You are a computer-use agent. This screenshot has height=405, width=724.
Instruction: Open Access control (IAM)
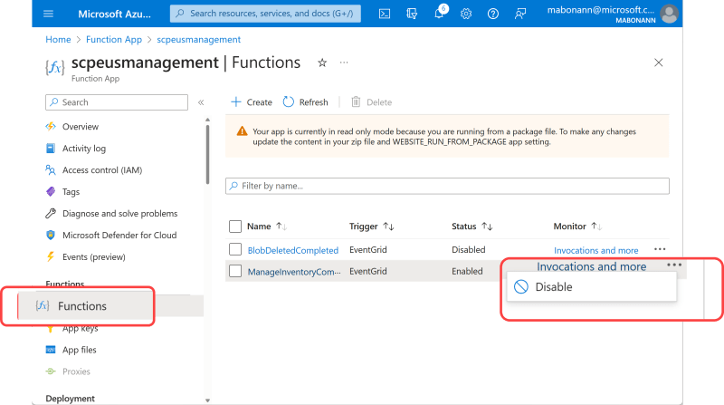[x=102, y=170]
